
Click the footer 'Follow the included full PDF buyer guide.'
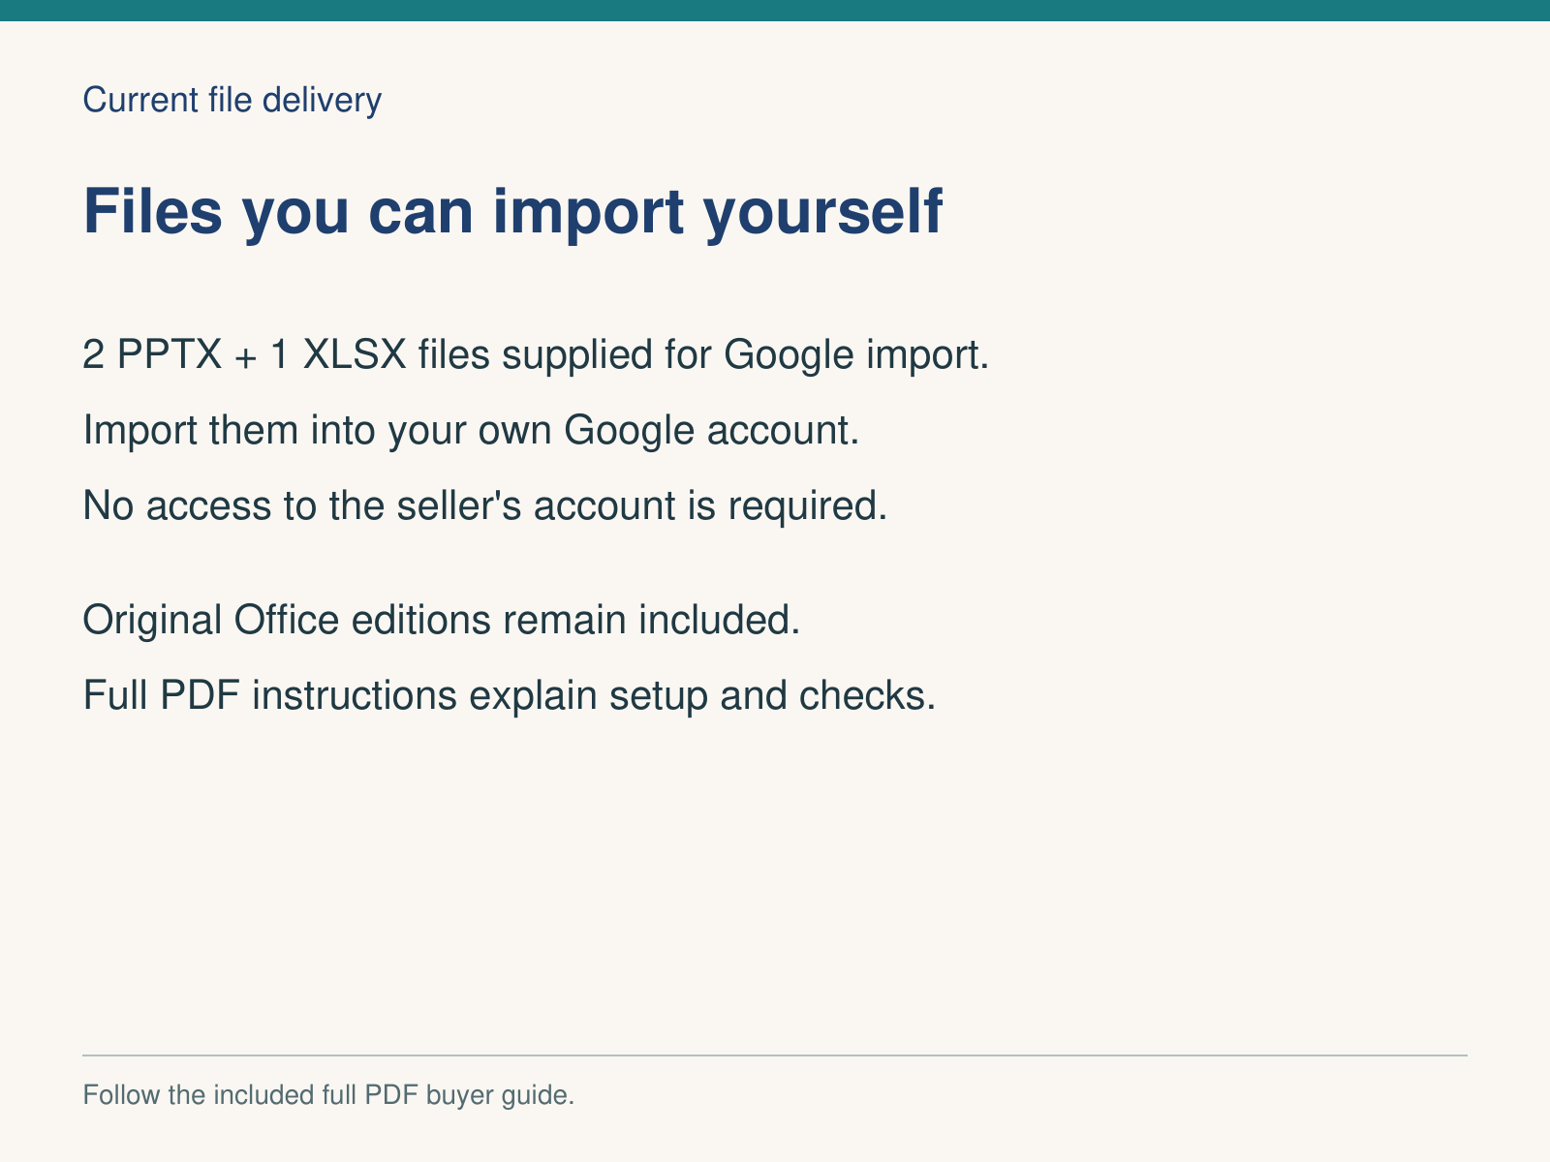click(329, 1096)
